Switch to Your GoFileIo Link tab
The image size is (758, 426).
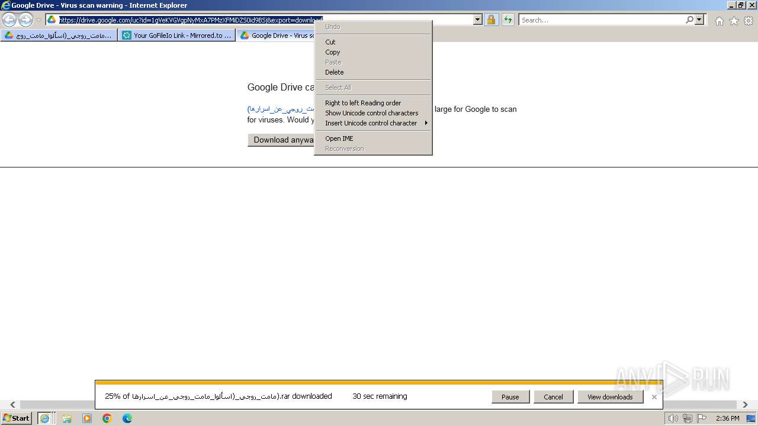coord(177,35)
